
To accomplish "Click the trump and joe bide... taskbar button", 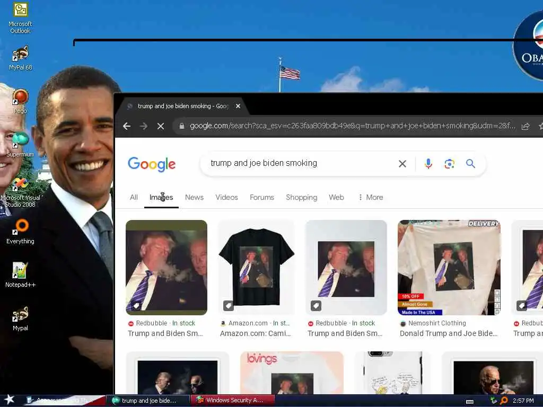I will [147, 401].
